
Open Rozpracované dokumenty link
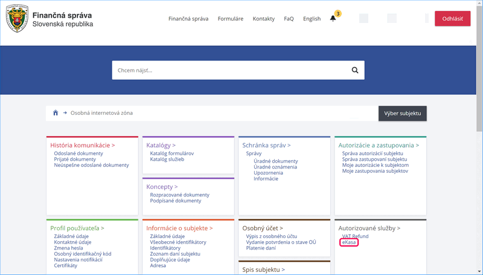coord(179,195)
